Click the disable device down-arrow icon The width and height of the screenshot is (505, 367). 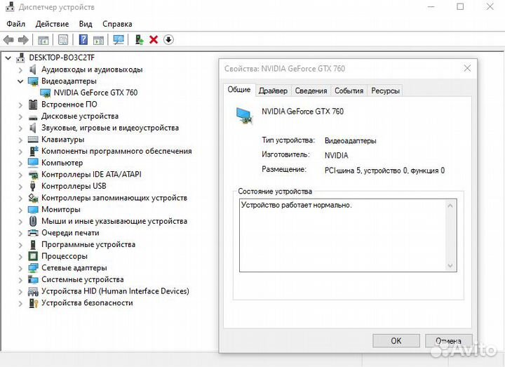(x=168, y=40)
